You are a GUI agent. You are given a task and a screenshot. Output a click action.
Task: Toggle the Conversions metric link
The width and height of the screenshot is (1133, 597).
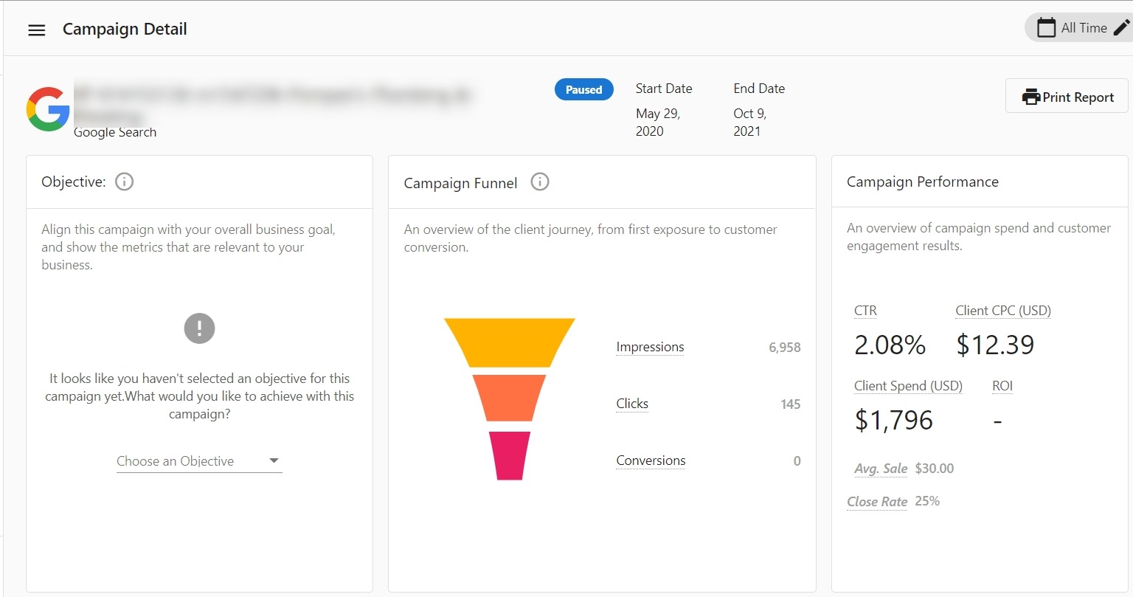[651, 460]
